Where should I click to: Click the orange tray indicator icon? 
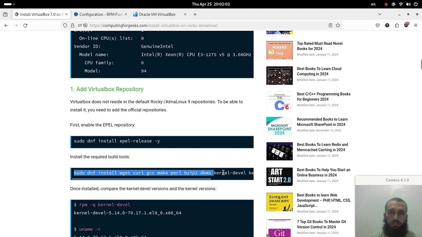coord(386,4)
